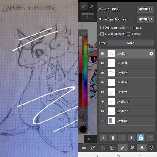
Task: Collapse color panel with double chevron
Action: click(x=82, y=25)
